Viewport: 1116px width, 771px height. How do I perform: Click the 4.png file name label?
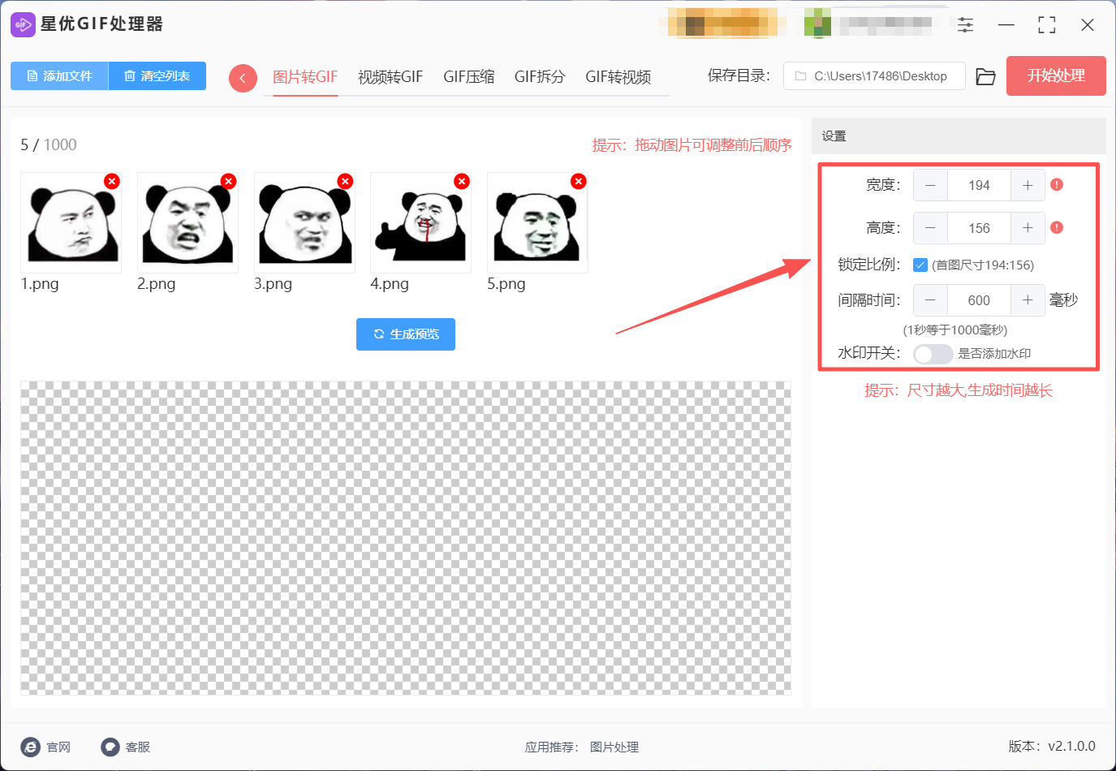tap(390, 284)
